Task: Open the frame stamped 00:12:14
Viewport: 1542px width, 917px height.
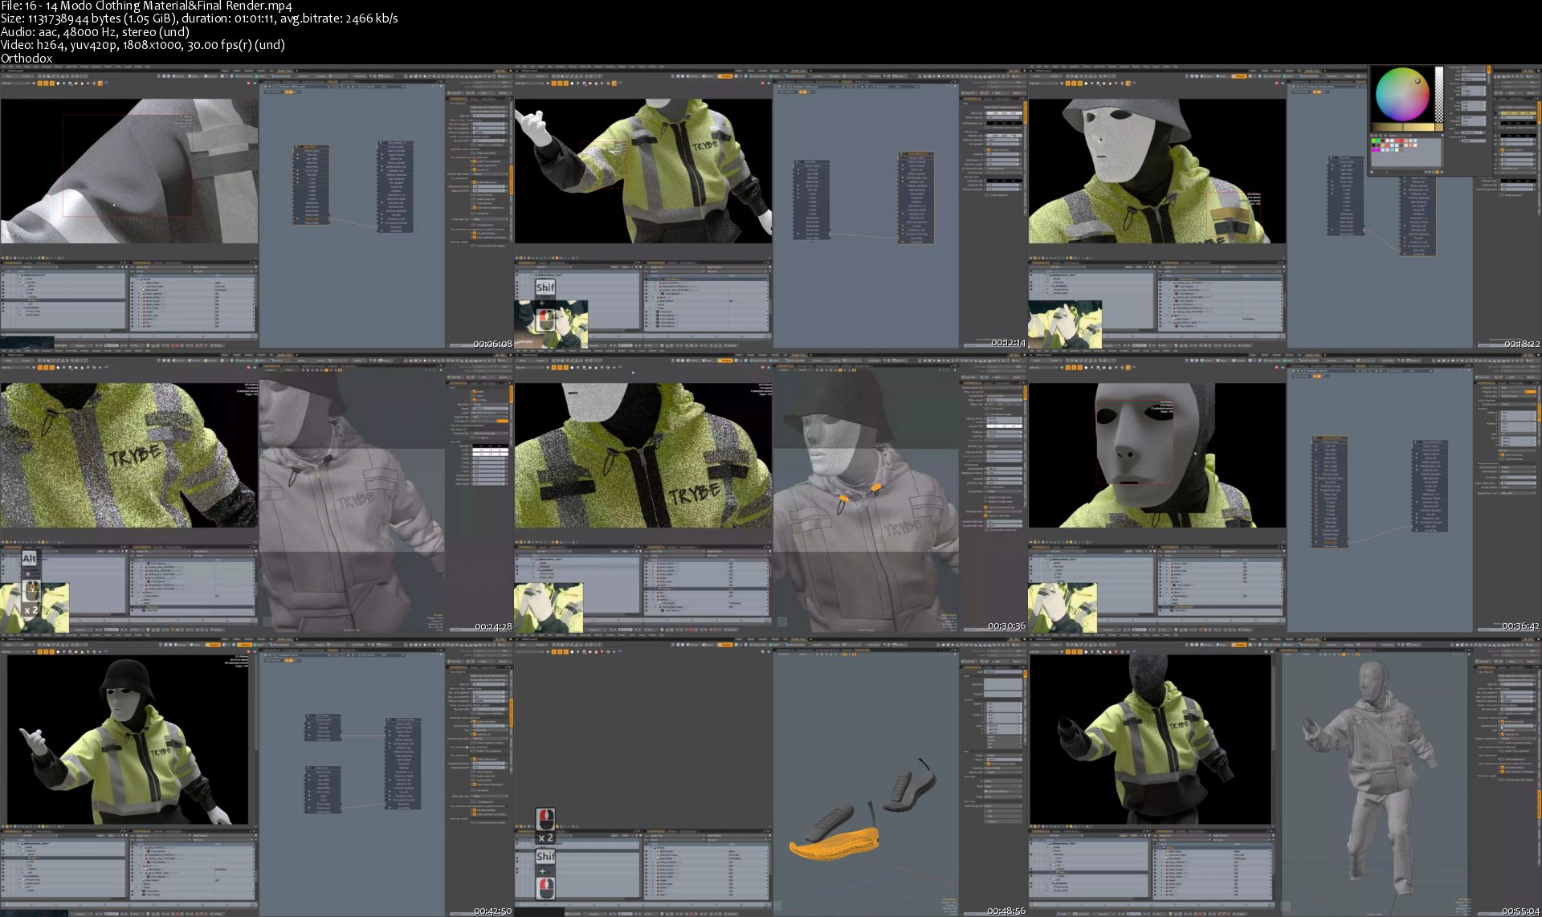Action: pos(771,207)
